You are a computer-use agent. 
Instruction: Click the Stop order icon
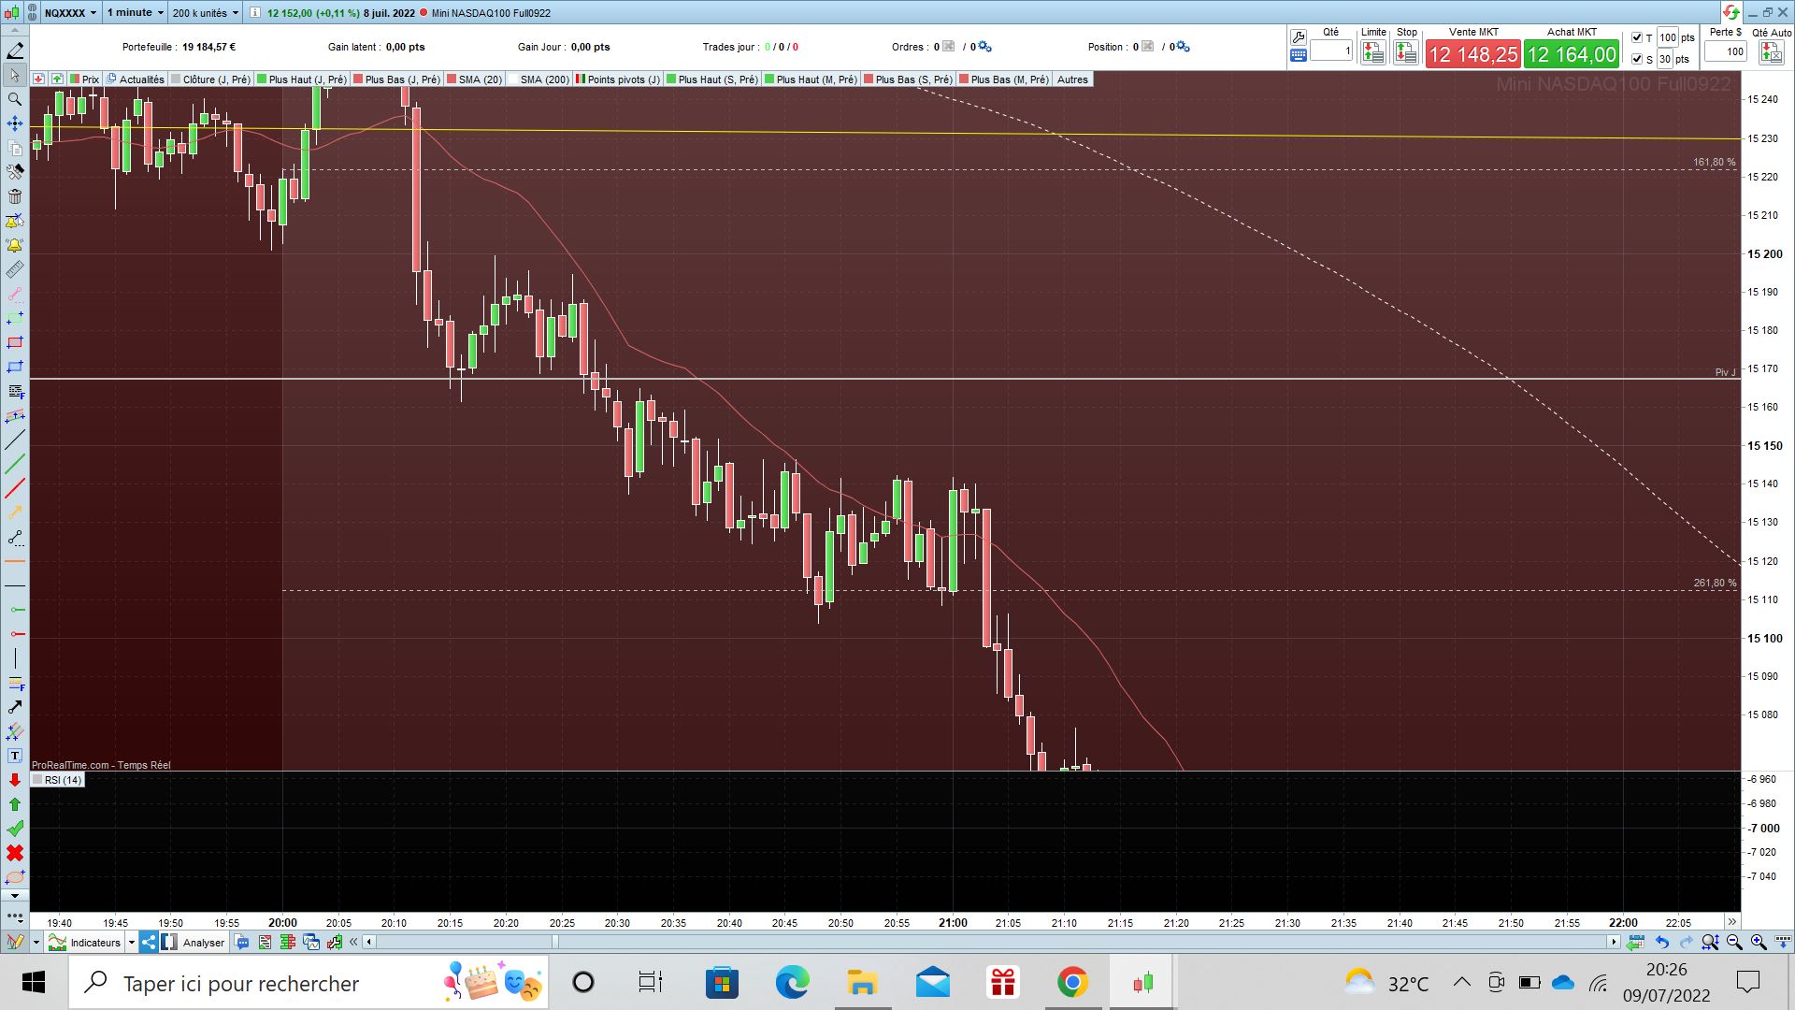tap(1406, 53)
